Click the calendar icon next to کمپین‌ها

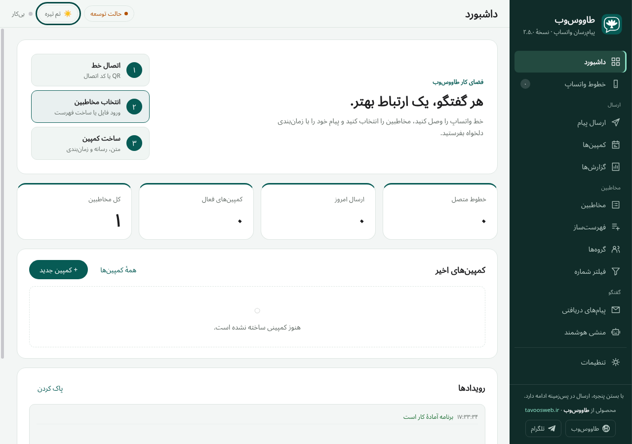click(x=616, y=145)
